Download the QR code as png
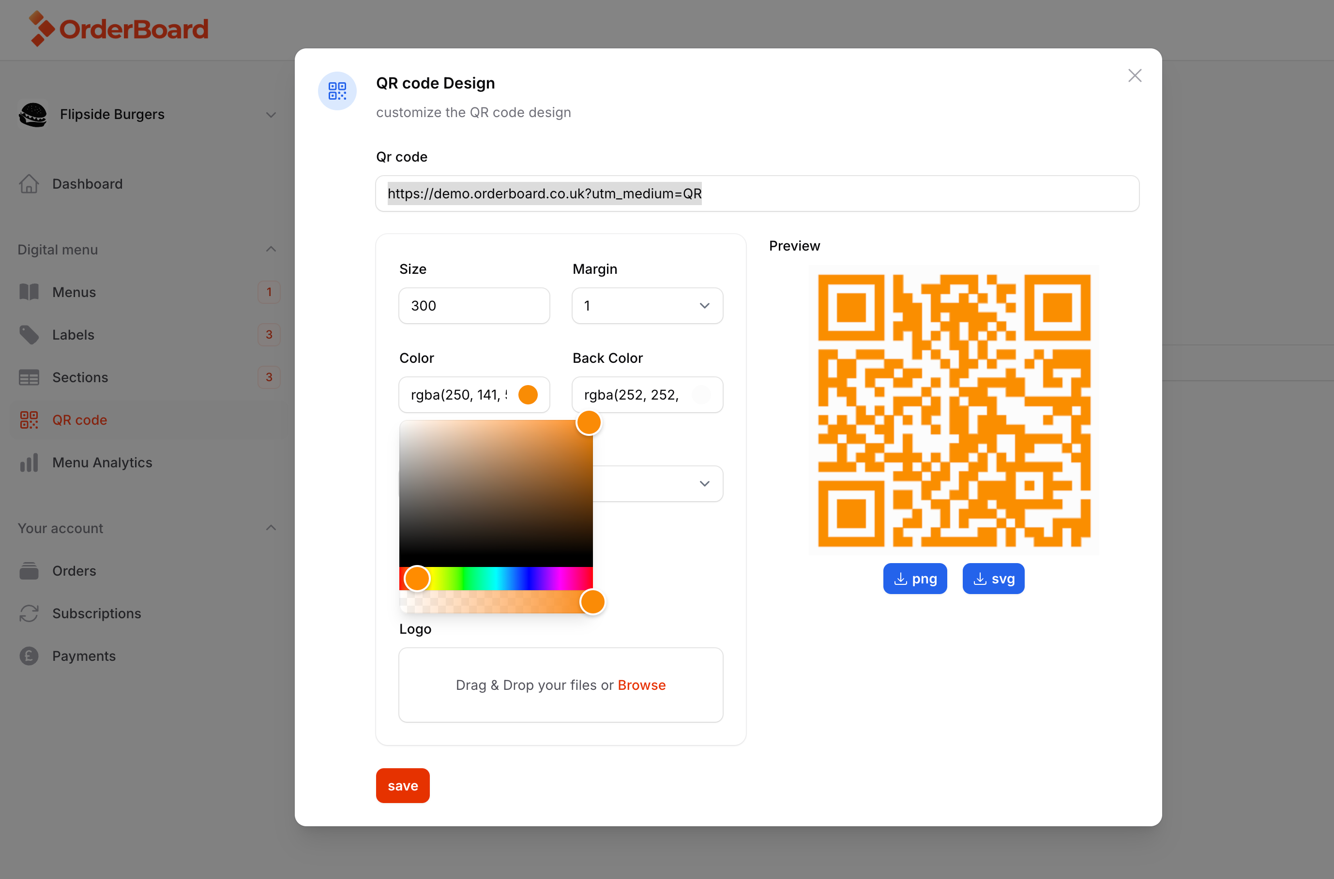 (x=914, y=579)
